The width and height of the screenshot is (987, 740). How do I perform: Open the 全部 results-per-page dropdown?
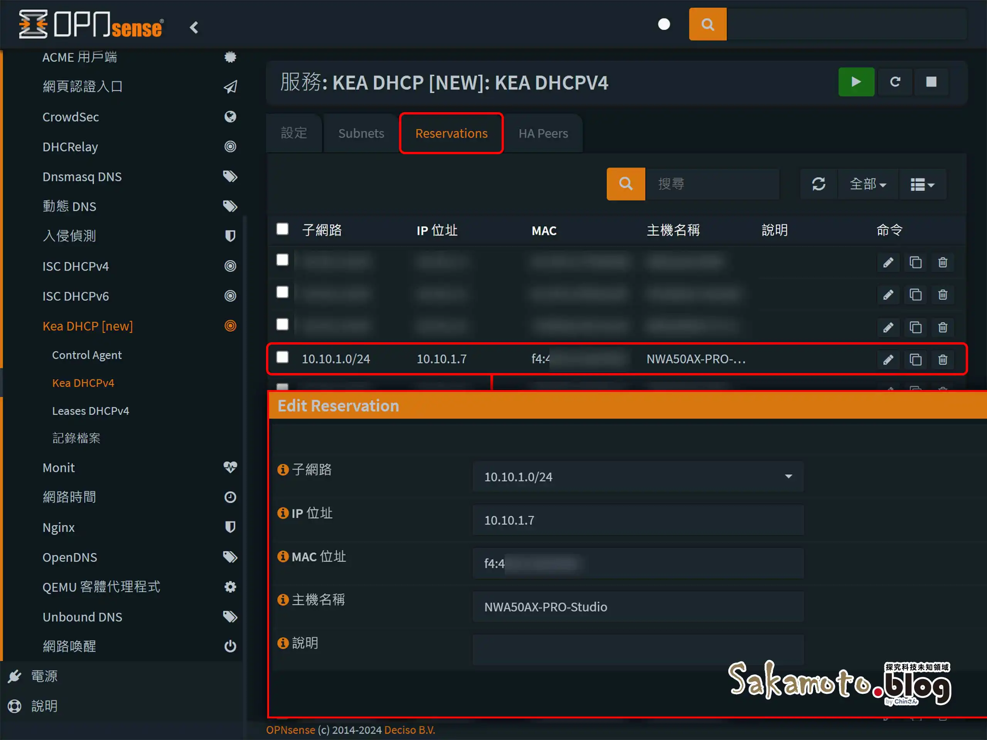tap(867, 184)
